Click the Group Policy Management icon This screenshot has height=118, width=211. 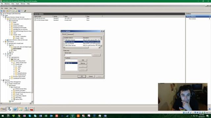pos(6,82)
